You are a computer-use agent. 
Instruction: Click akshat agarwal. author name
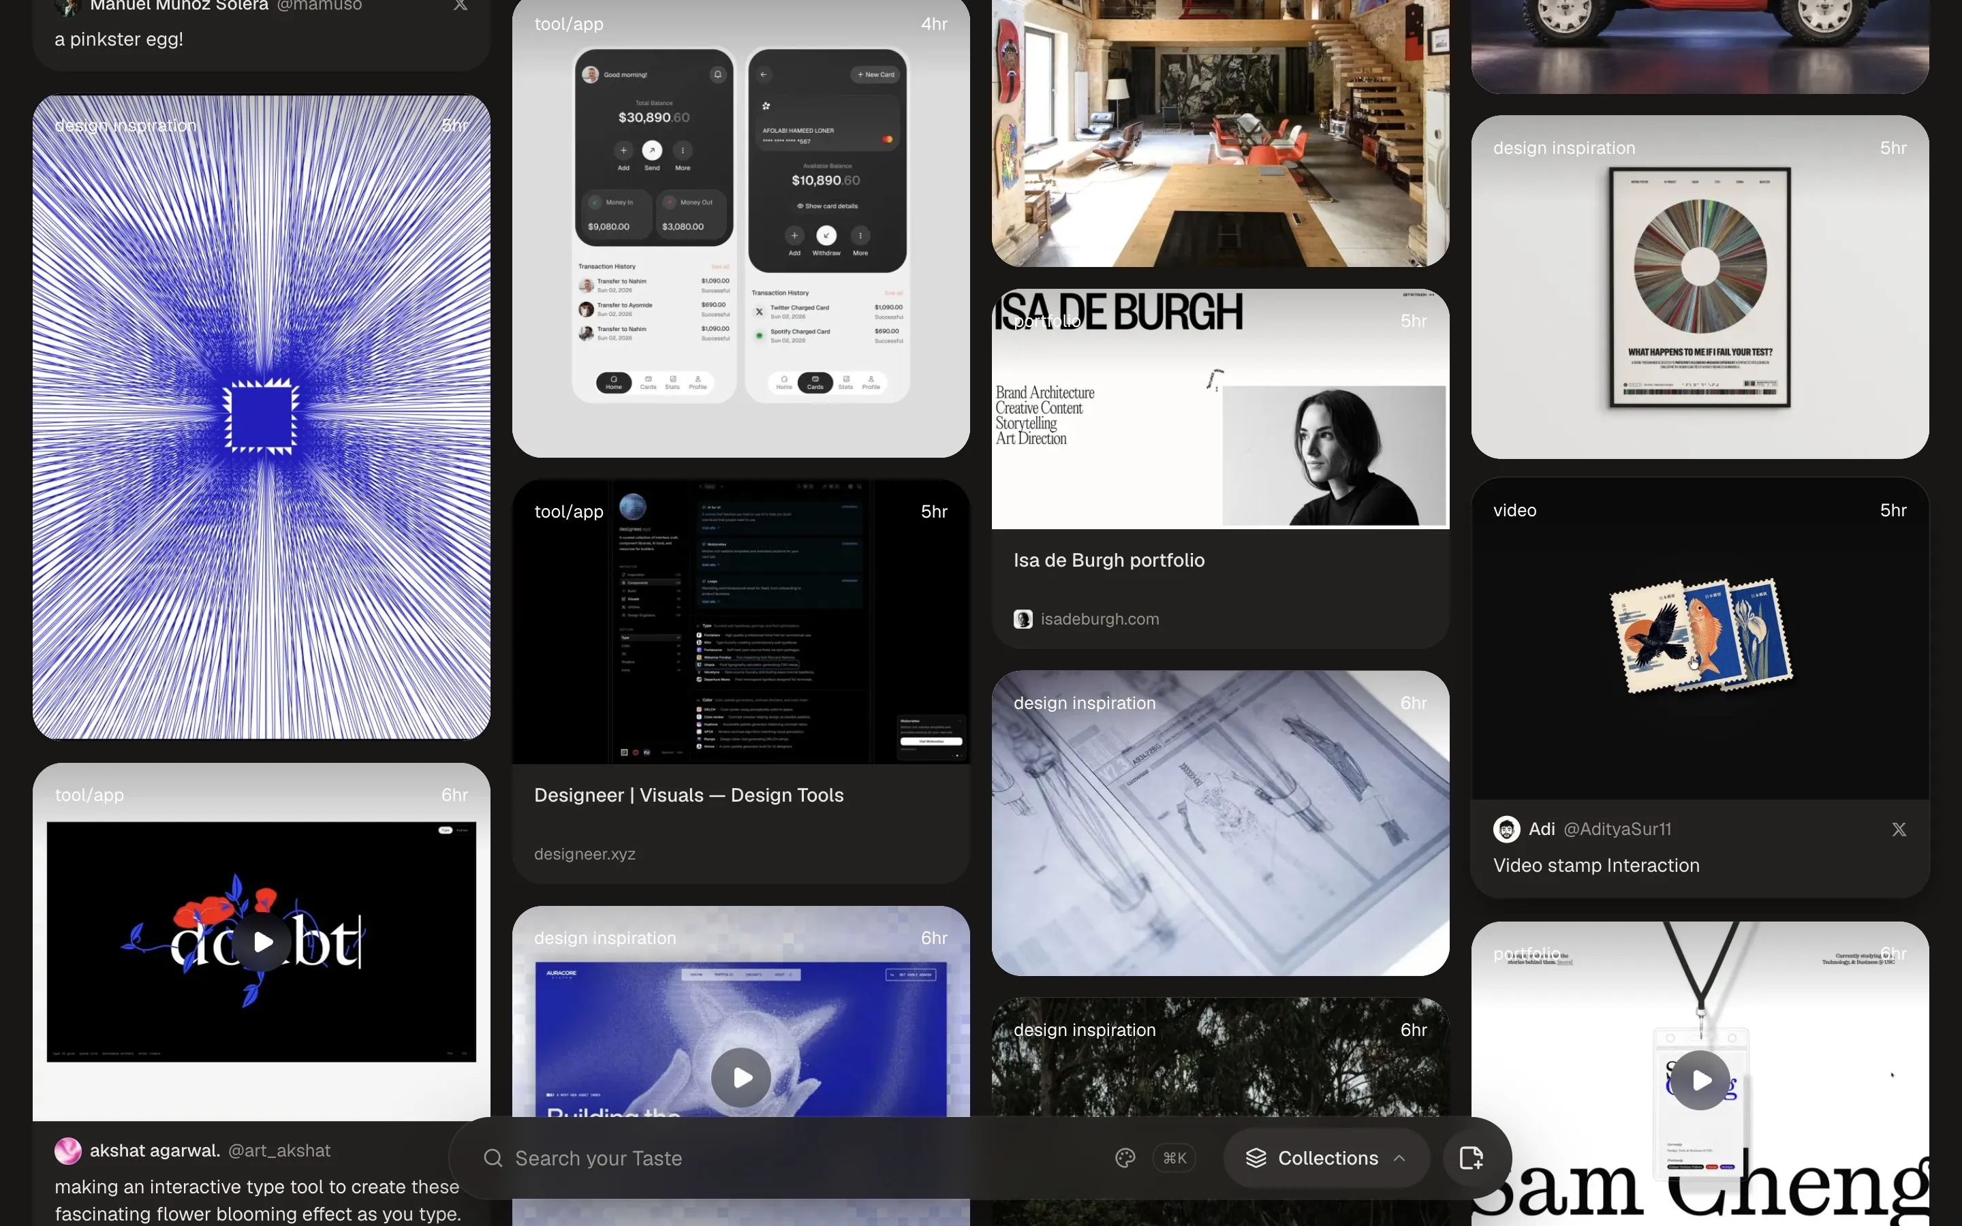[155, 1150]
